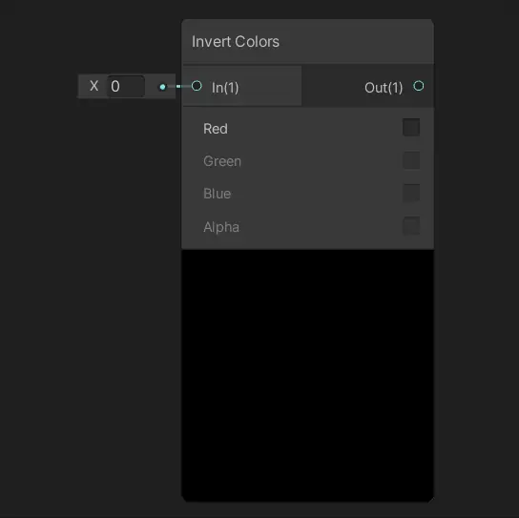Viewport: 519px width, 518px height.
Task: Toggle the Green channel checkbox
Action: [411, 160]
